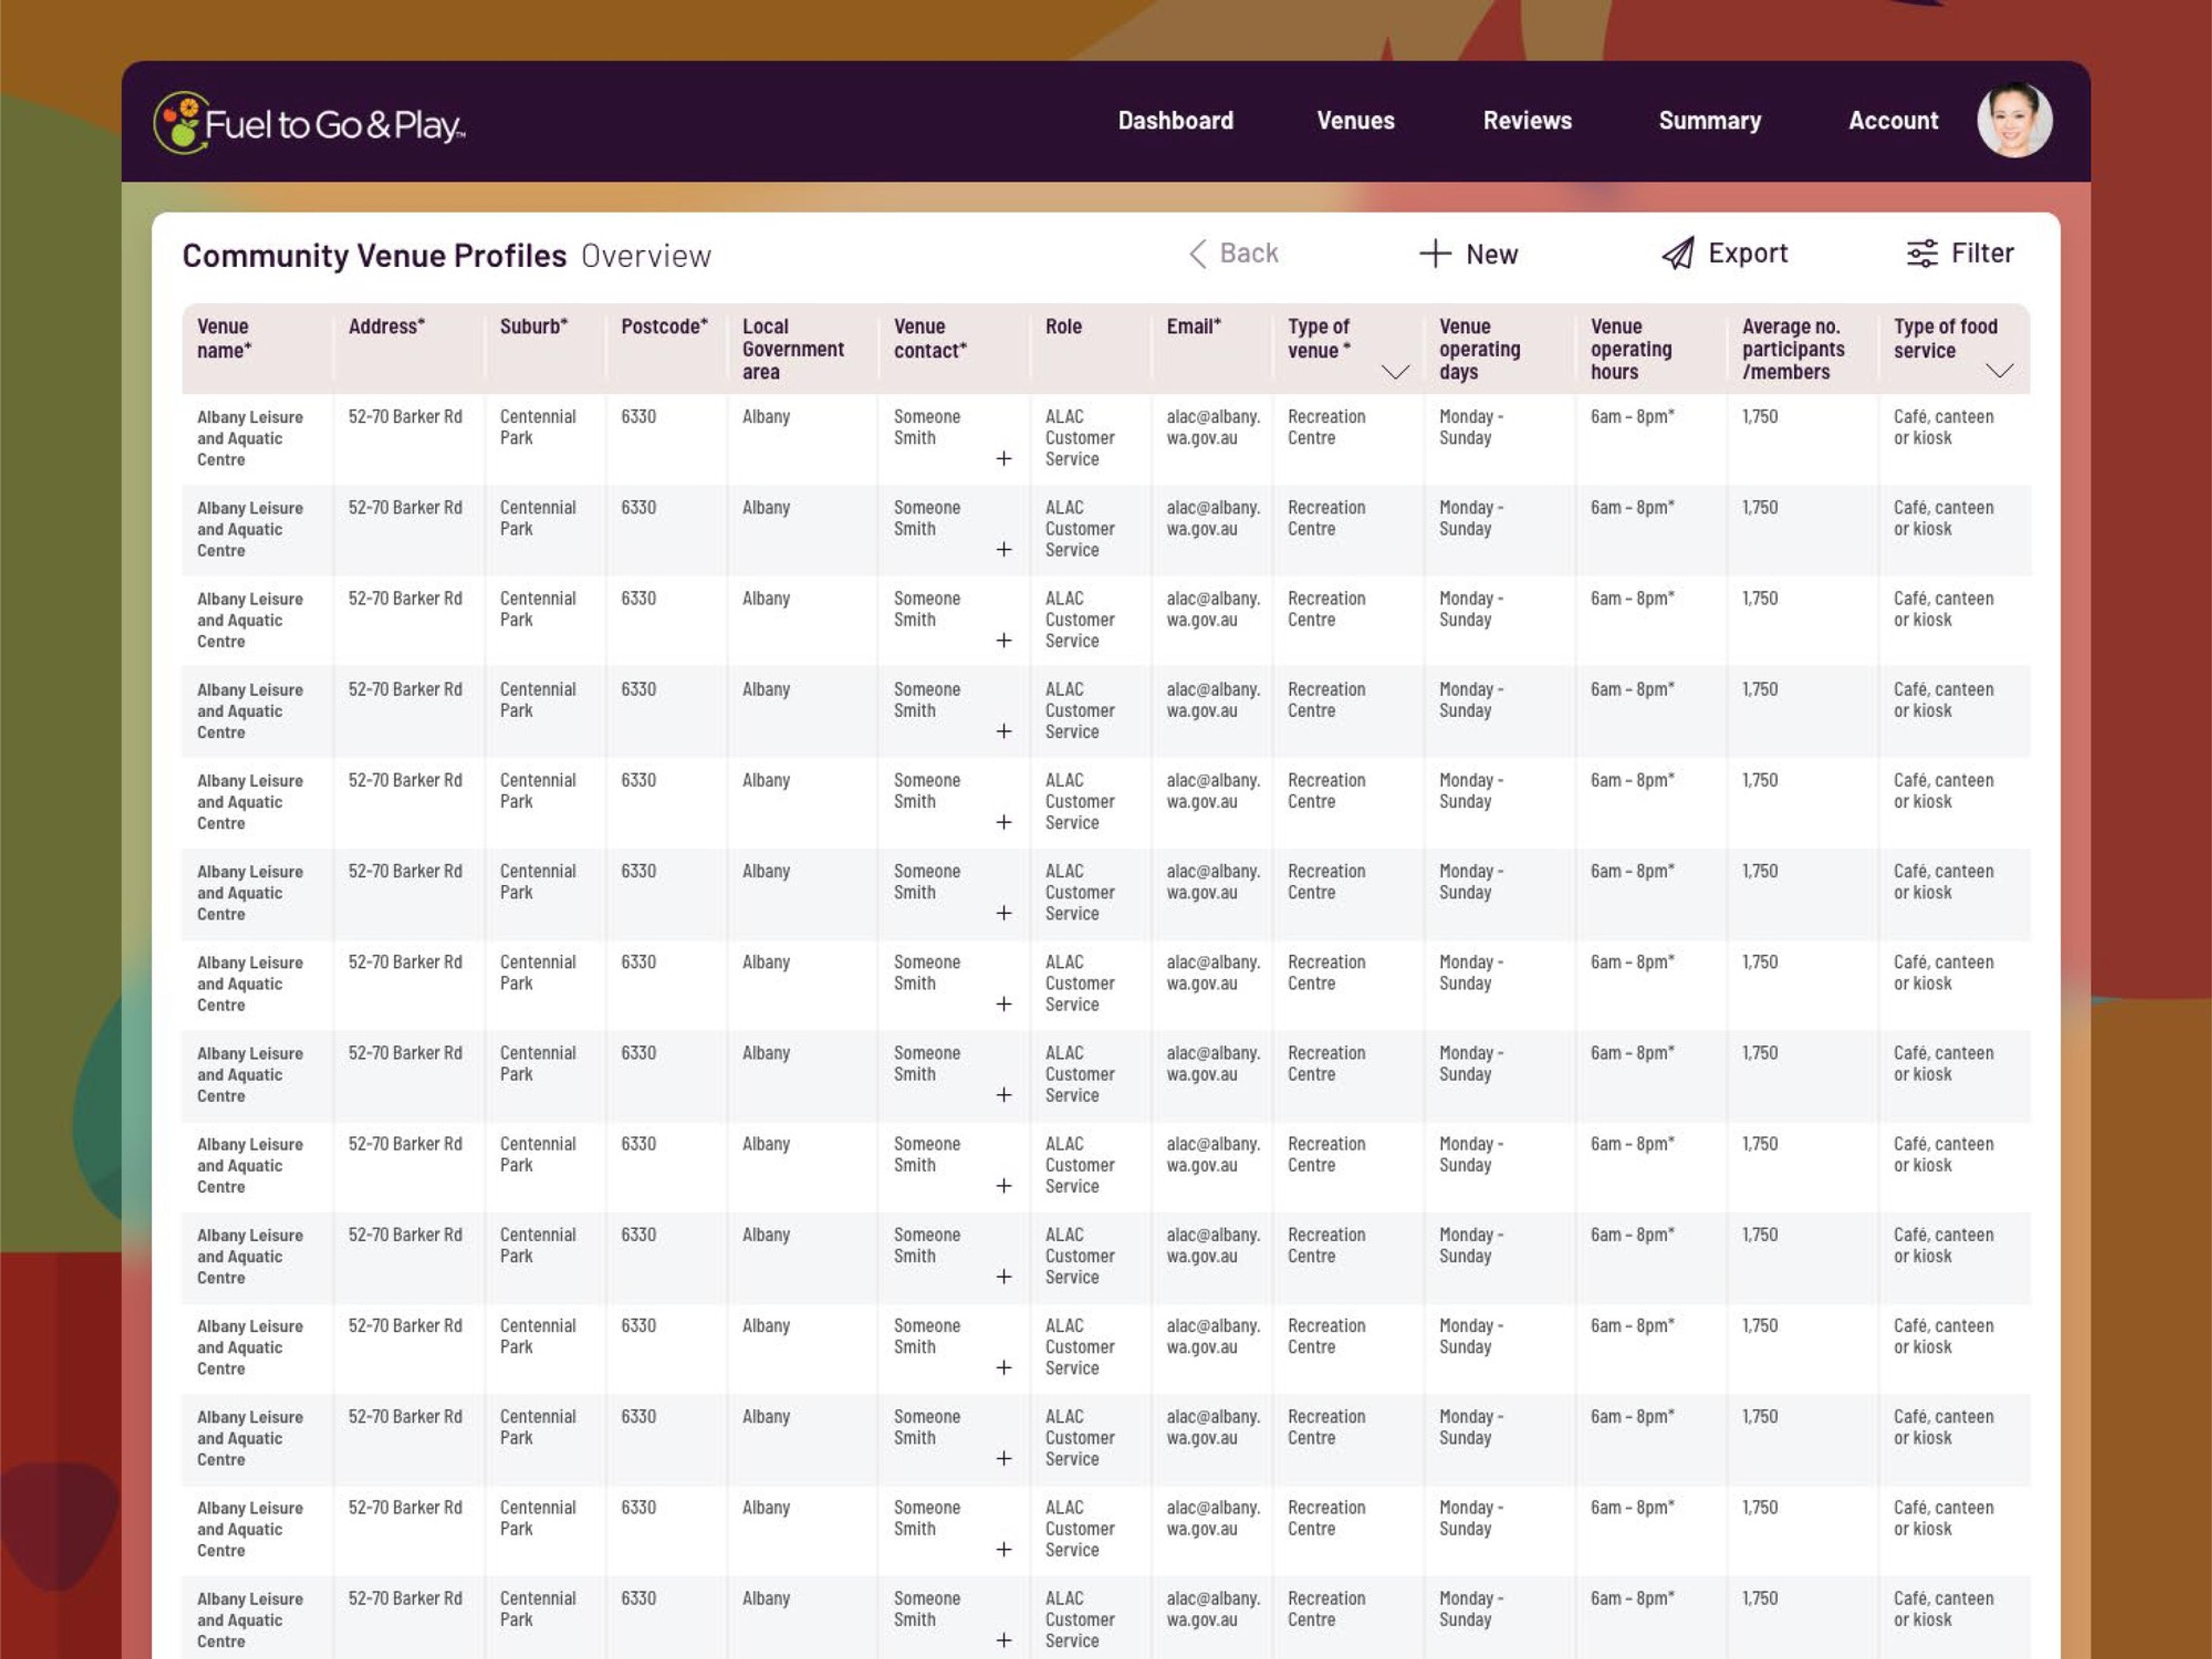The image size is (2212, 1659).
Task: Click the paper plane Export icon
Action: click(x=1678, y=254)
